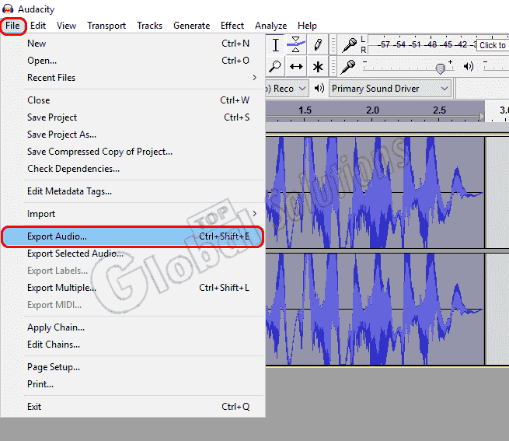Click the upper stereo channel waveform

[375, 192]
